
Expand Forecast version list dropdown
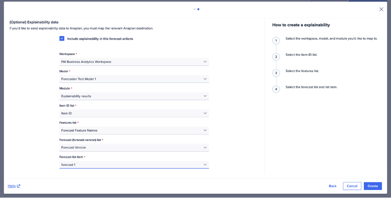click(x=134, y=147)
